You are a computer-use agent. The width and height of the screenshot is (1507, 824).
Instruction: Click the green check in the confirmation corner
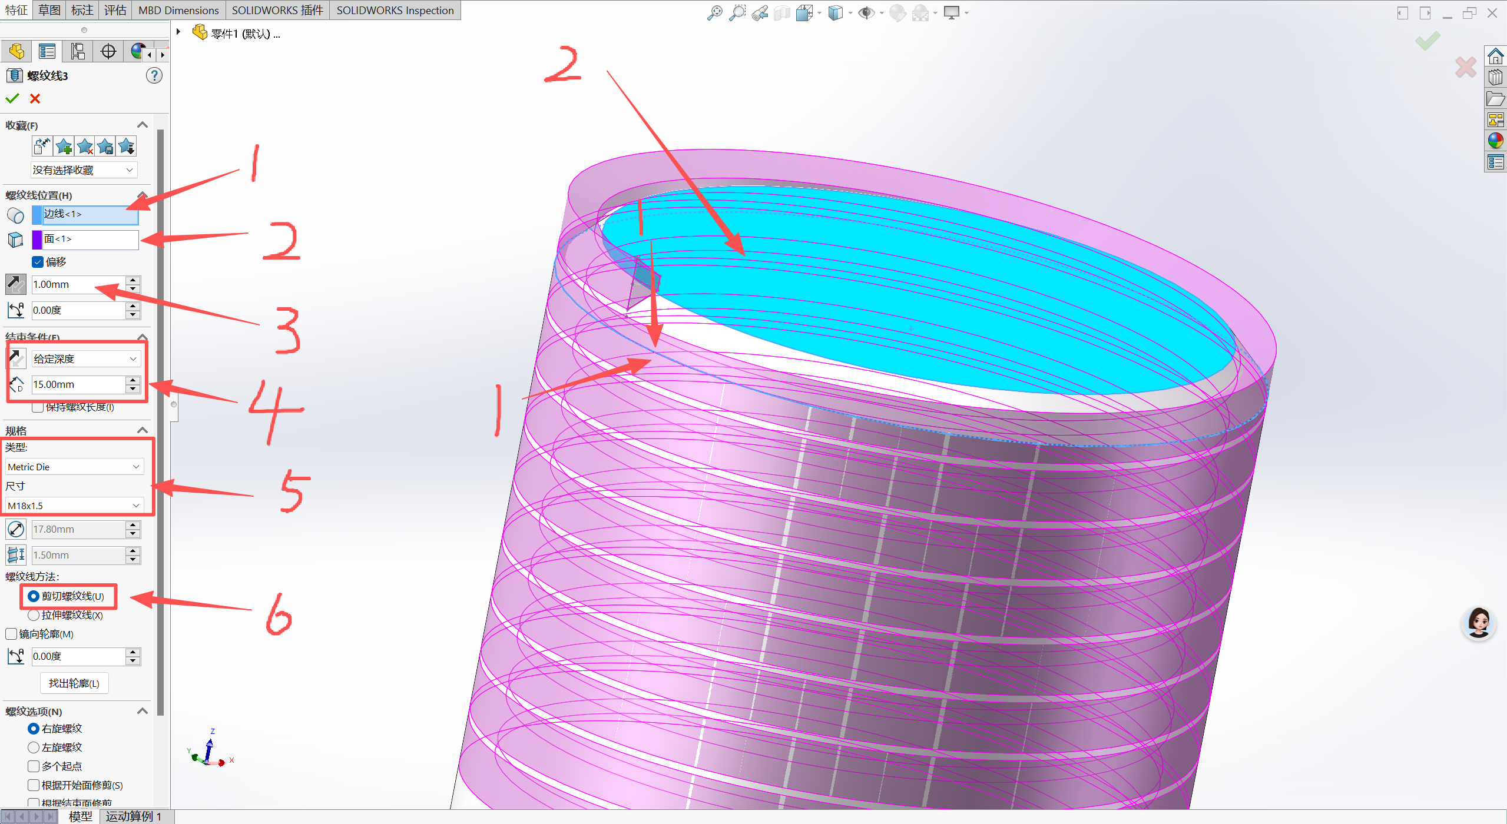coord(1427,41)
